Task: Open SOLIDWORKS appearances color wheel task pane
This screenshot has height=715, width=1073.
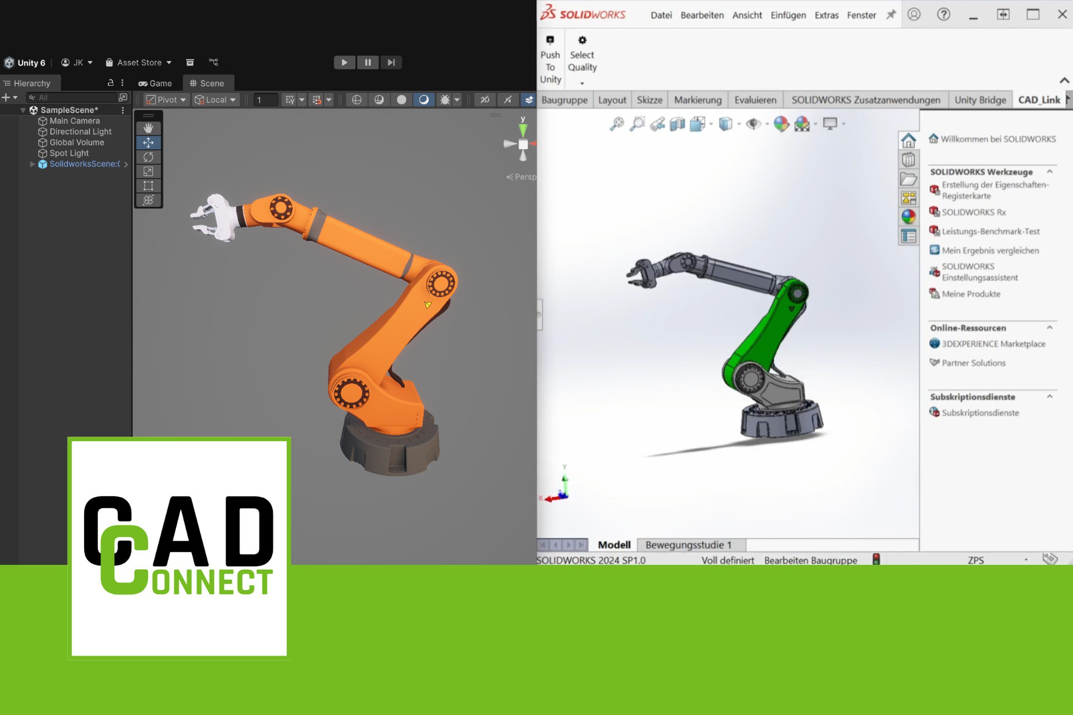Action: [908, 217]
